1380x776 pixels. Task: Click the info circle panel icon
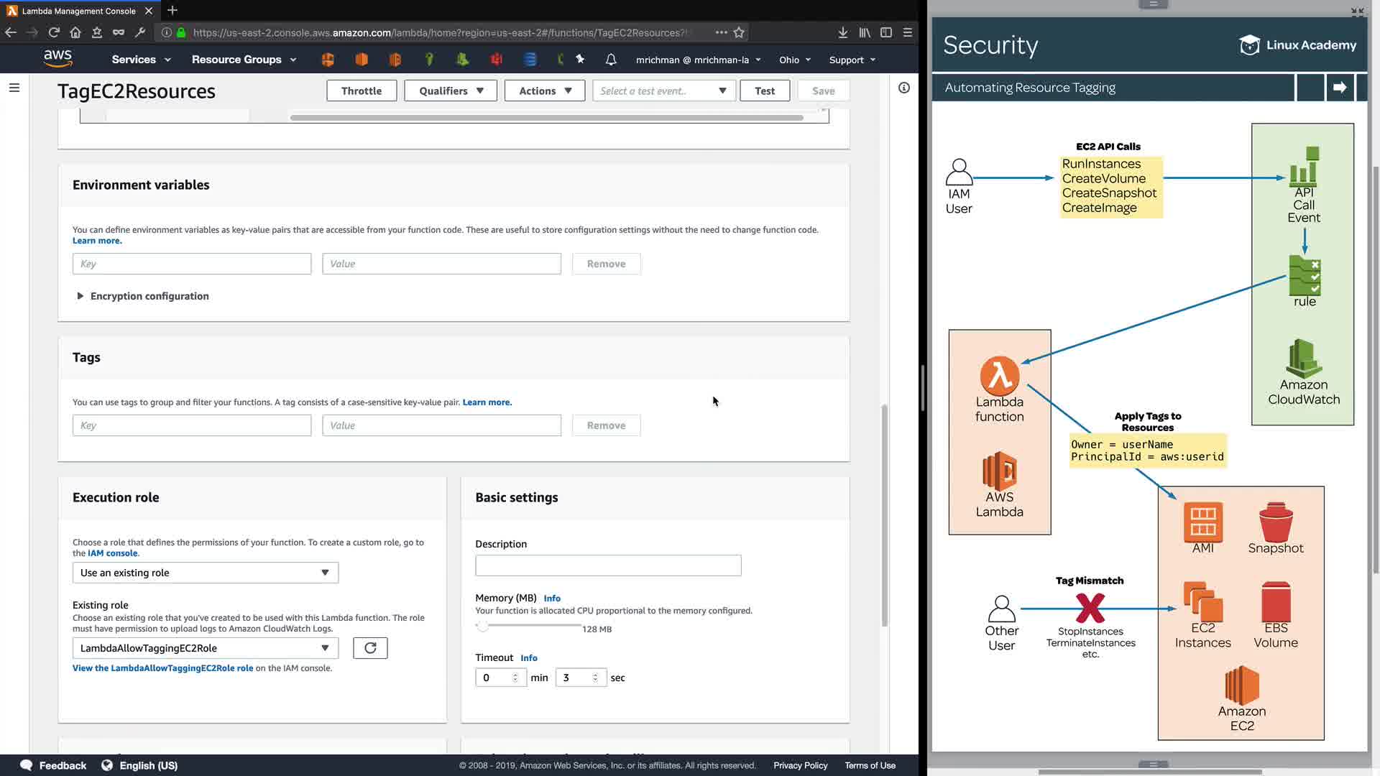pos(904,88)
